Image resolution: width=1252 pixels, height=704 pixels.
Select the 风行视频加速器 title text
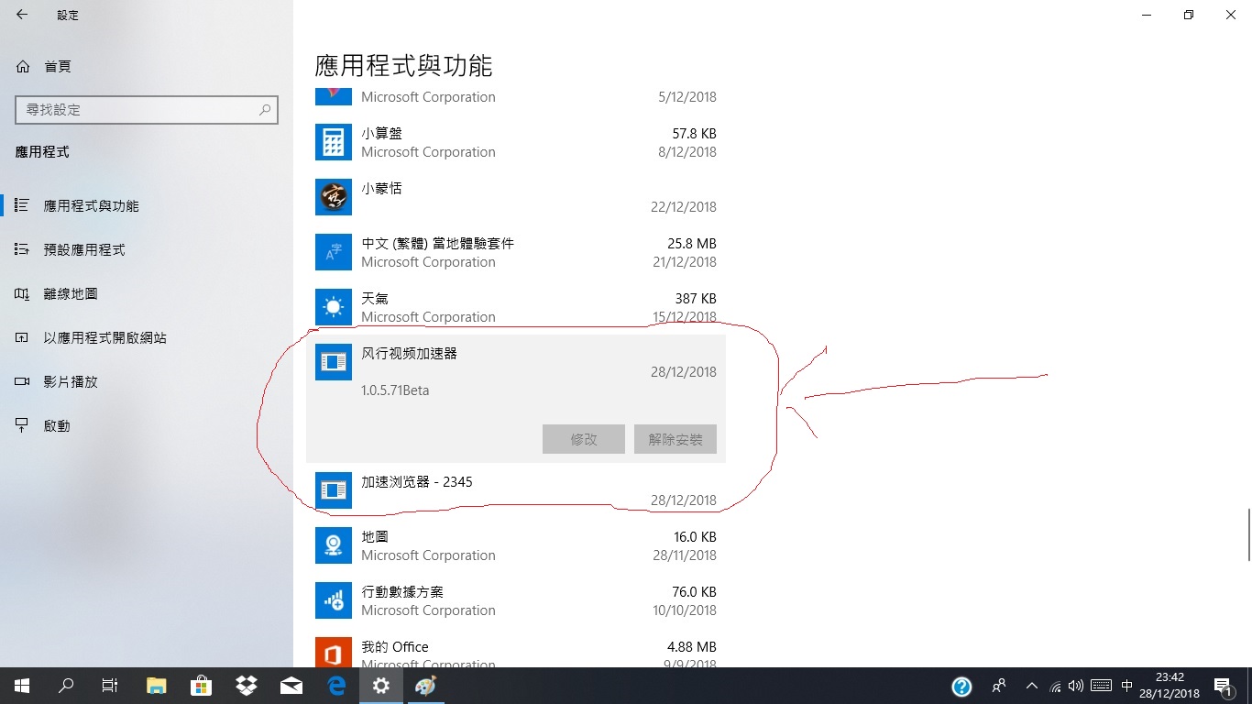[409, 353]
